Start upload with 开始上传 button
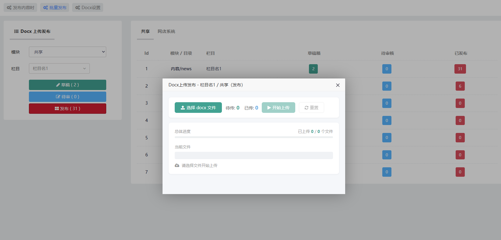The height and width of the screenshot is (240, 501). click(278, 108)
